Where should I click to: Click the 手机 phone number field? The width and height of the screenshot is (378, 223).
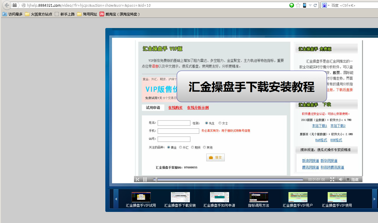178,131
